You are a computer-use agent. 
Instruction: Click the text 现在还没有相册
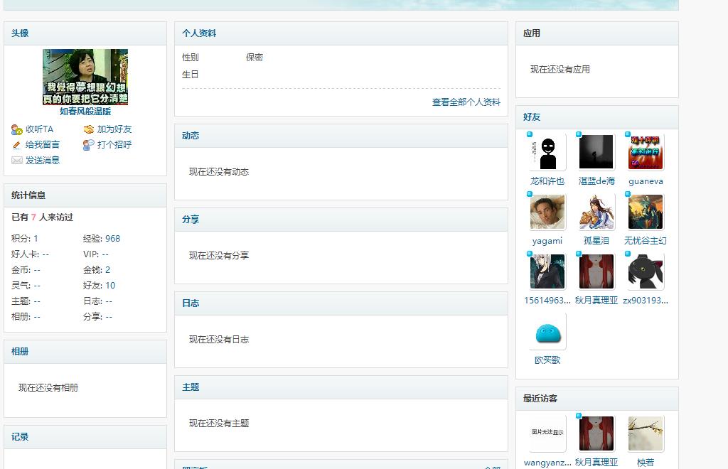(x=48, y=388)
